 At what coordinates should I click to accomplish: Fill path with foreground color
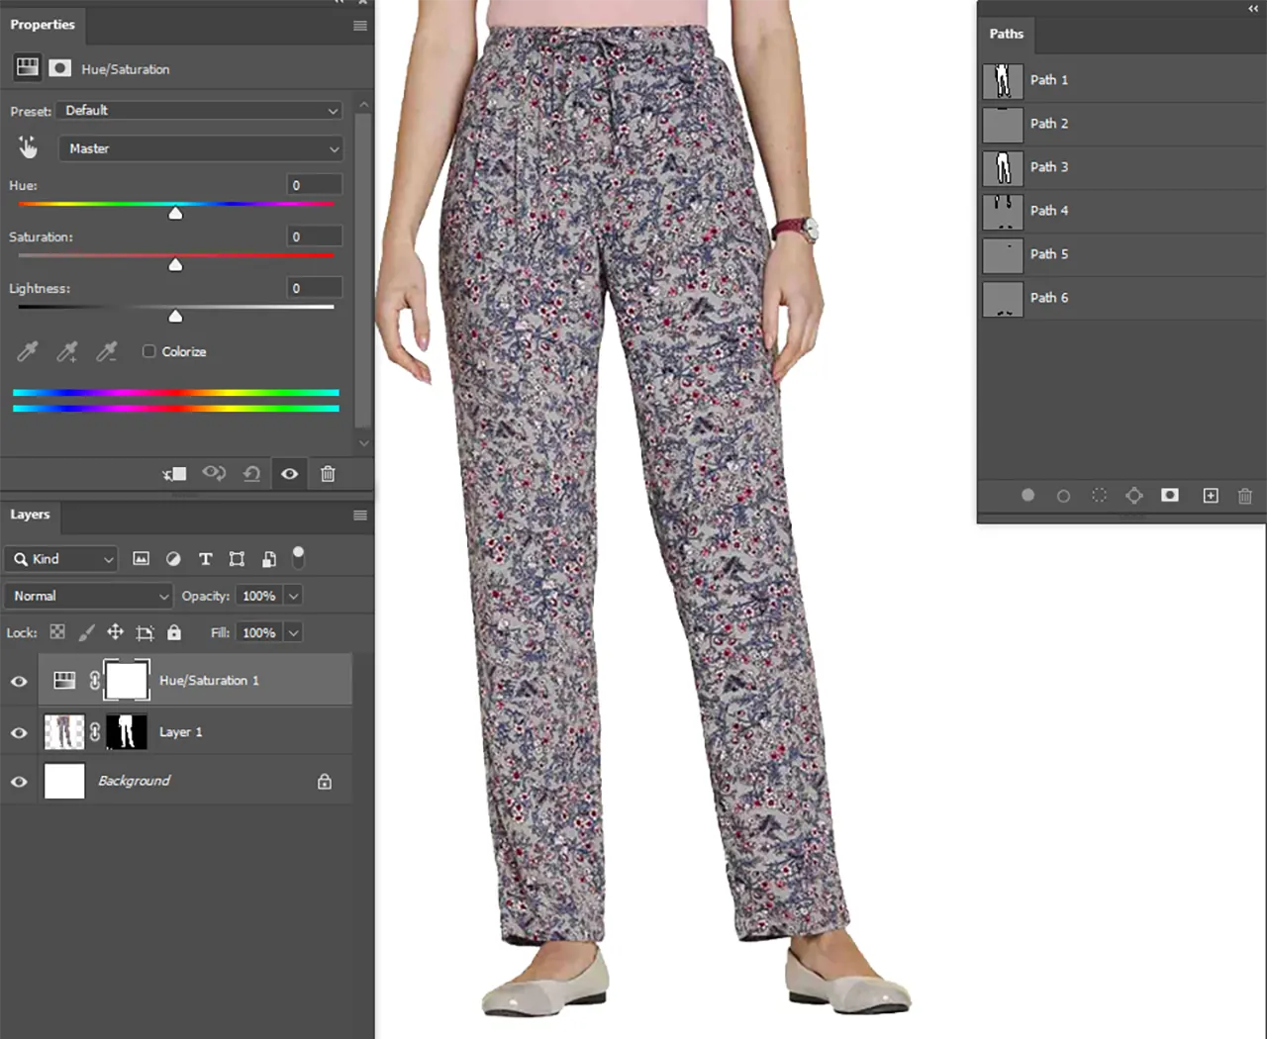point(1027,495)
